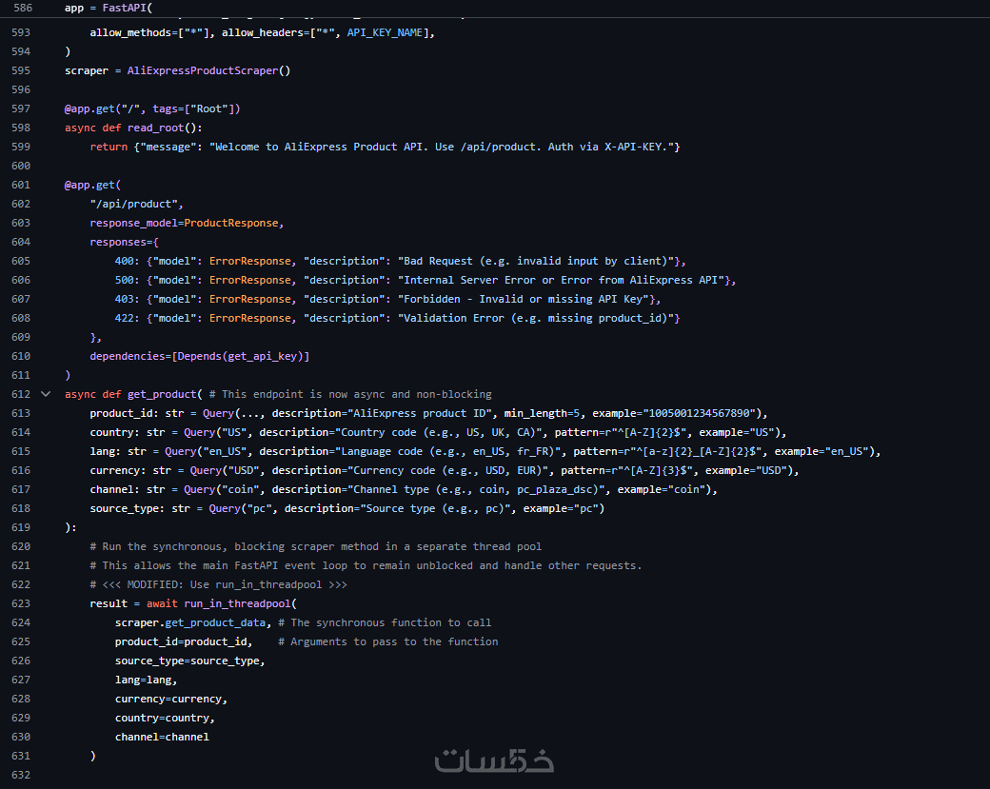The height and width of the screenshot is (789, 990).
Task: Click 'get_product_data' on line 624
Action: pos(215,622)
